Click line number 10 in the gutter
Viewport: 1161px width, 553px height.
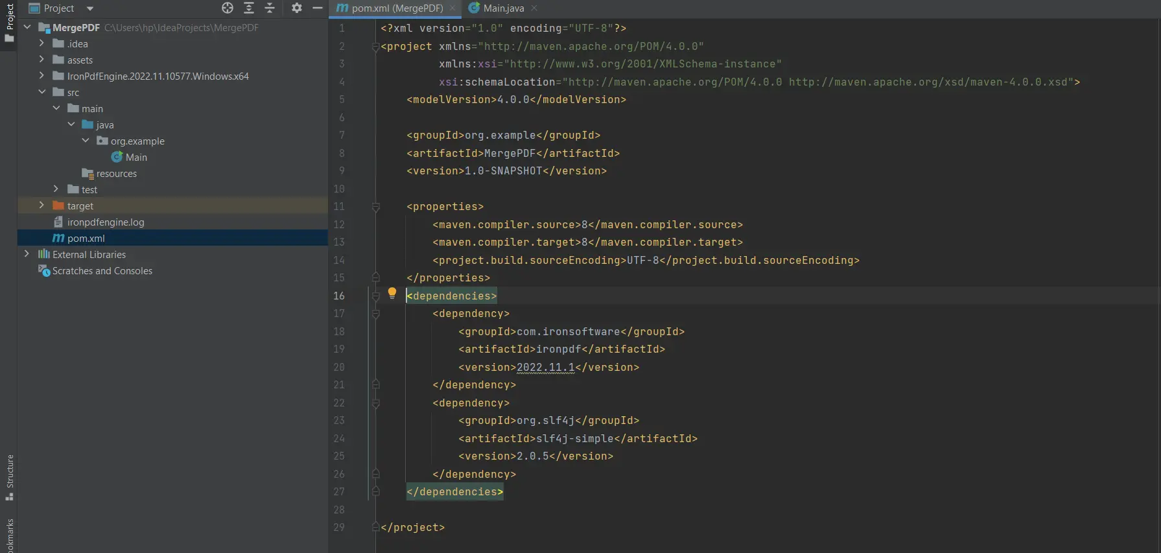click(339, 189)
